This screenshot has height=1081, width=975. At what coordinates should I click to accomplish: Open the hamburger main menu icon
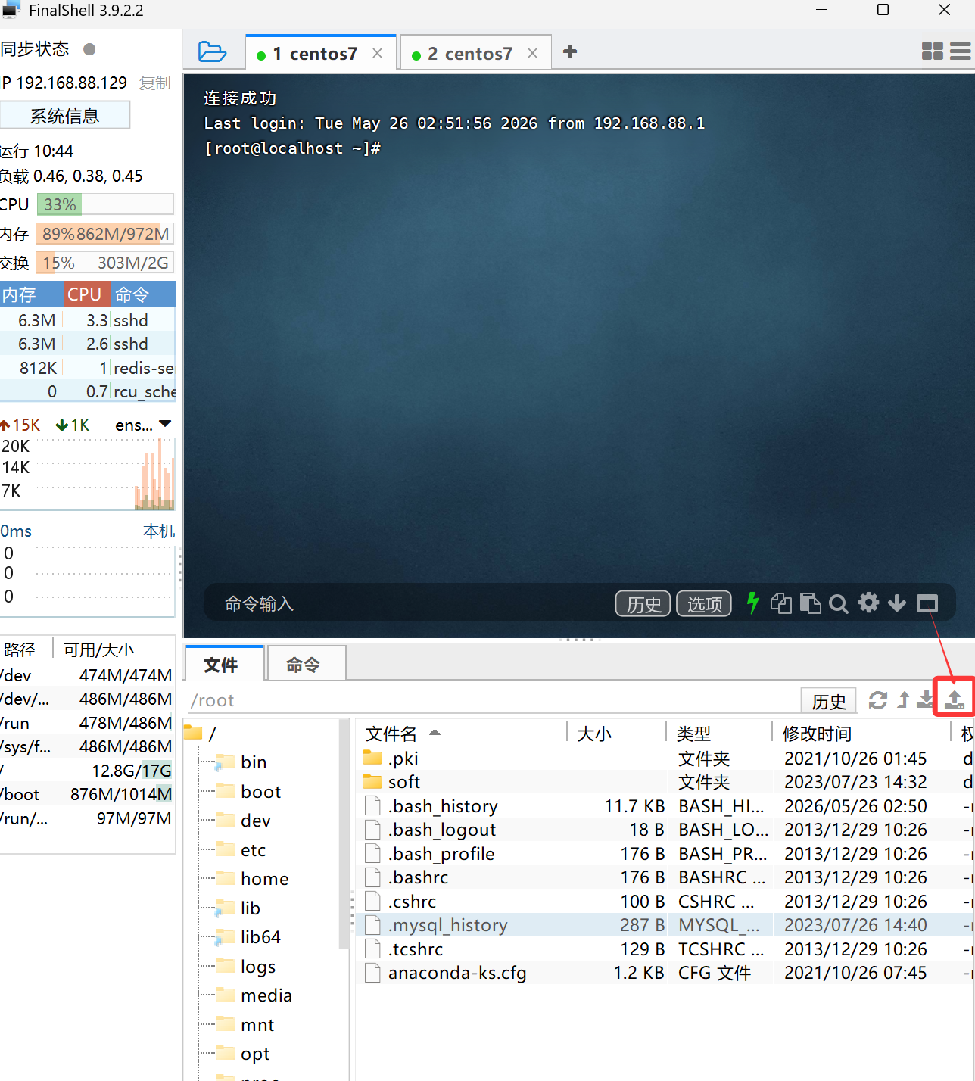pos(961,51)
